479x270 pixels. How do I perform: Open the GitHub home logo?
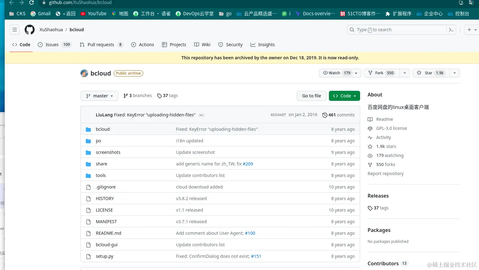pyautogui.click(x=30, y=30)
